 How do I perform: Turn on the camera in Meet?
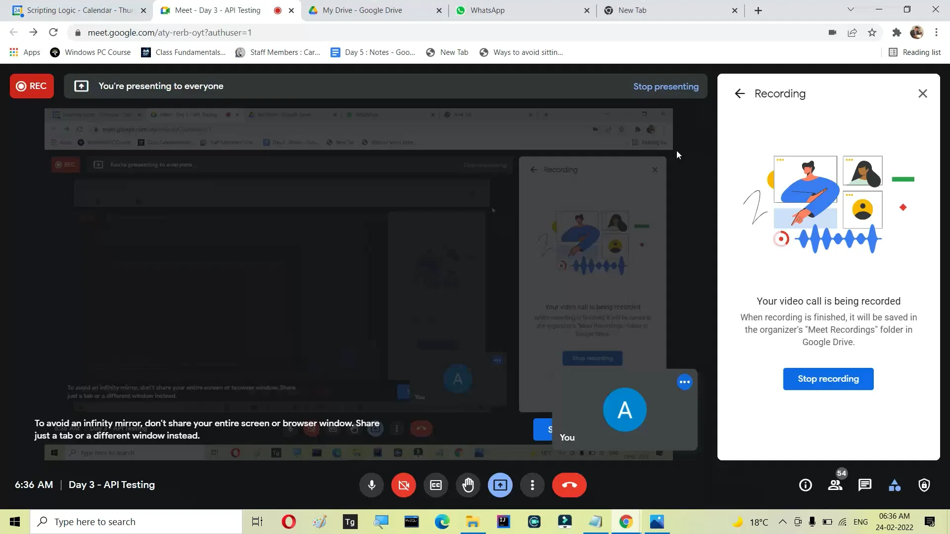click(404, 485)
